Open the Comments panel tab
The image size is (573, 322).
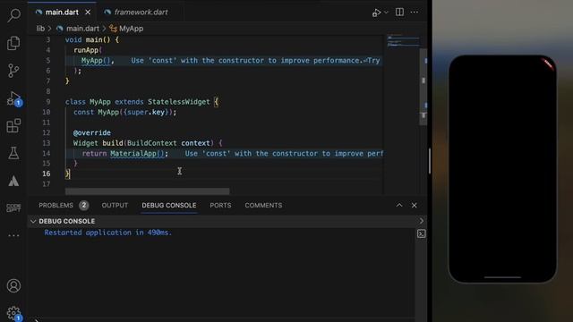(263, 205)
